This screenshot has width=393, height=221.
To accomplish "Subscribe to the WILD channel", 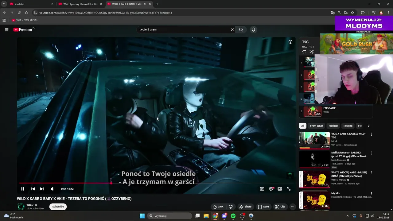I will (58, 207).
